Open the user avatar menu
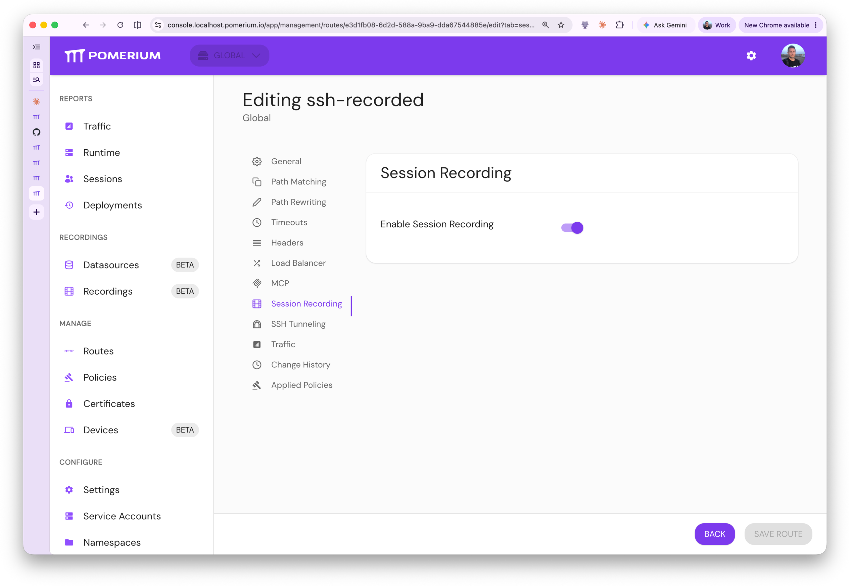Screen dimensions: 849x586 (x=793, y=55)
